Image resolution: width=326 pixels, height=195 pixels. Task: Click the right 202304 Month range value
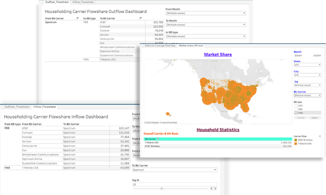click(317, 56)
